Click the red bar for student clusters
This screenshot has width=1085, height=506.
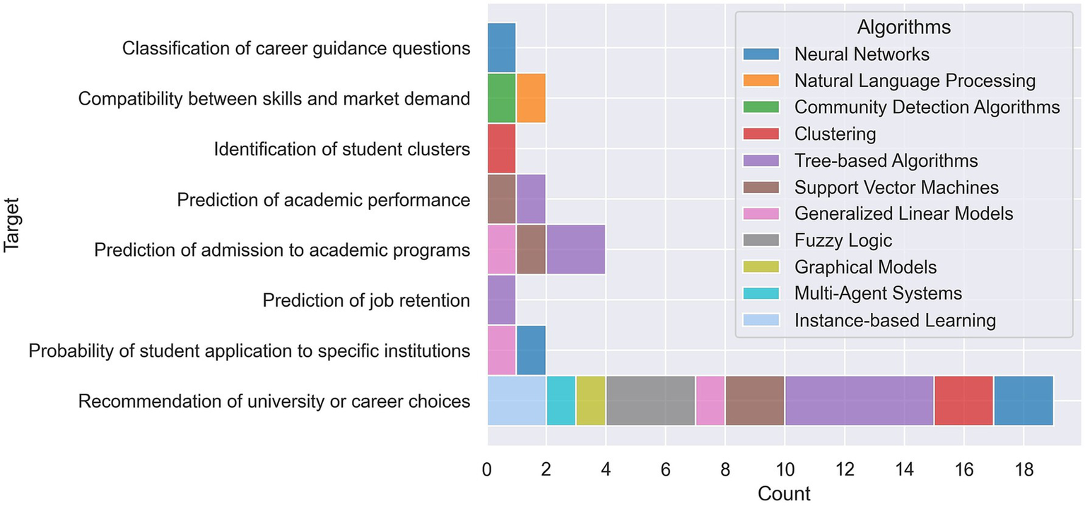501,149
